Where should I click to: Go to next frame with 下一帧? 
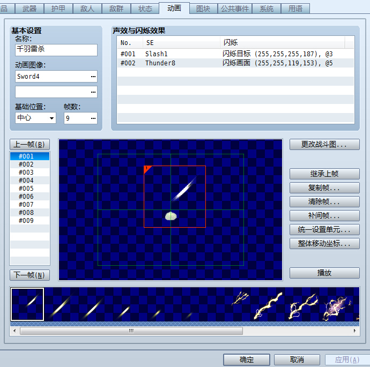(29, 275)
